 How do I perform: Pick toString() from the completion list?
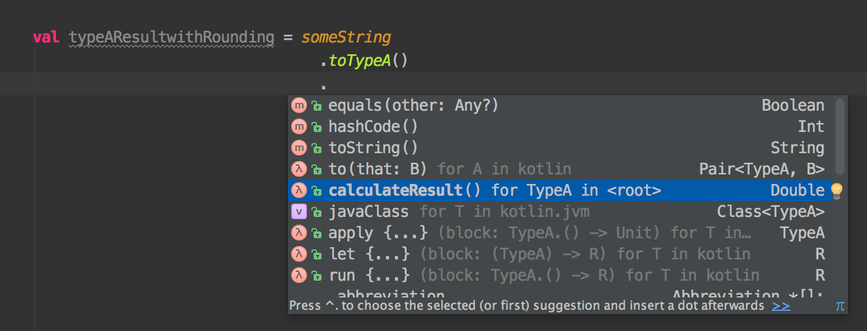(x=373, y=148)
